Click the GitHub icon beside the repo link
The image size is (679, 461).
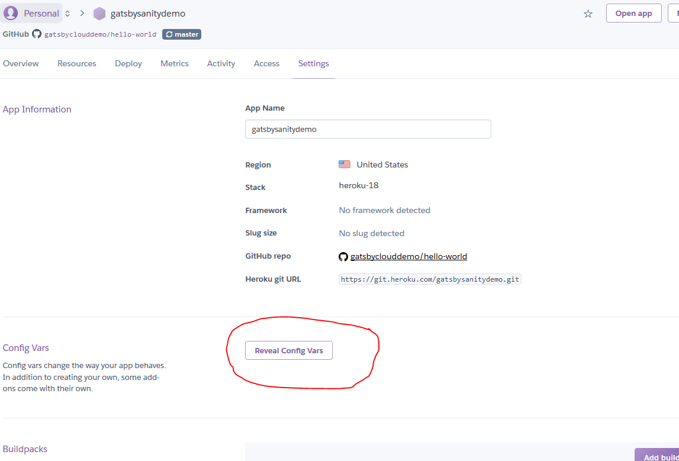pos(343,257)
